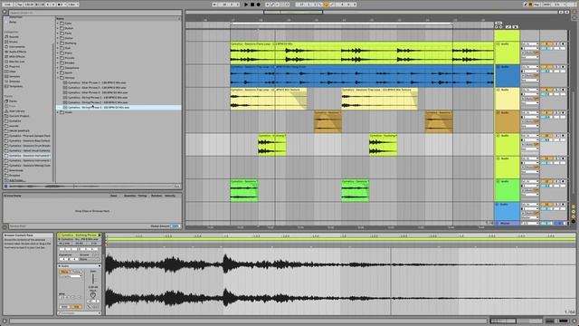
Task: Open User Library in browser Places
Action: click(16, 110)
